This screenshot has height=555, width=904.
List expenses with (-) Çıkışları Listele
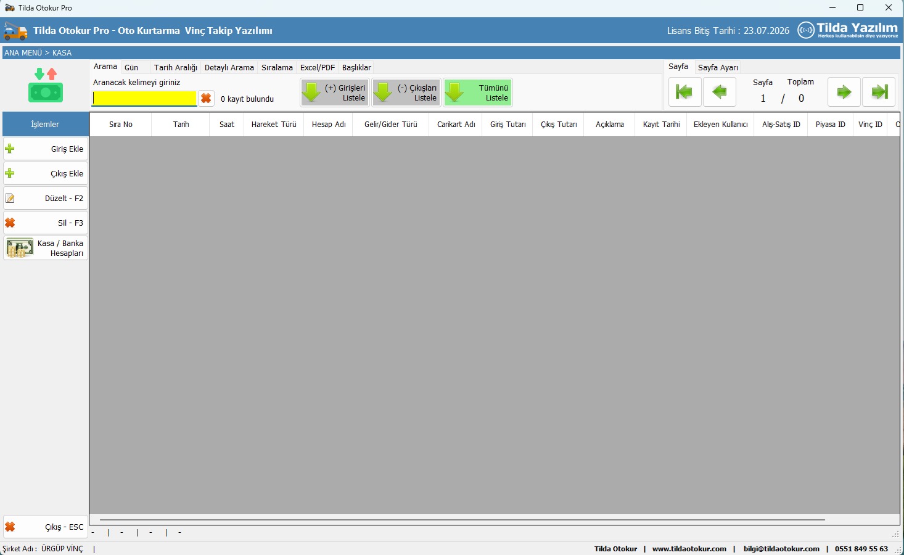(x=406, y=93)
